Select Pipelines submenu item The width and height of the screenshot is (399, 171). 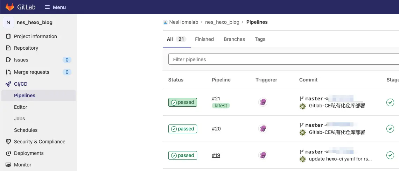pyautogui.click(x=38, y=95)
